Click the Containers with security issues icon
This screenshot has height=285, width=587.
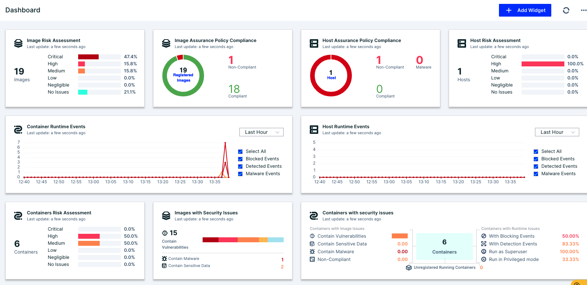point(314,216)
